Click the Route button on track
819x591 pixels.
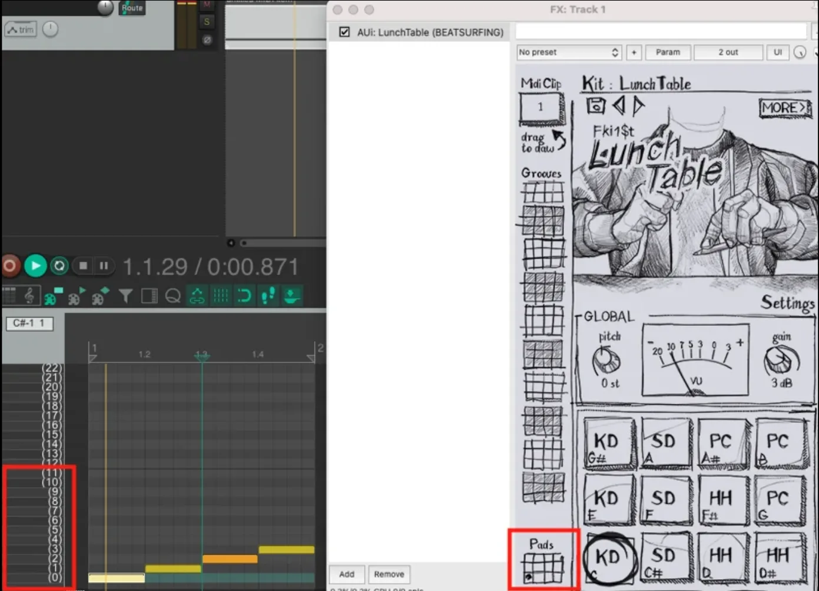tap(132, 8)
